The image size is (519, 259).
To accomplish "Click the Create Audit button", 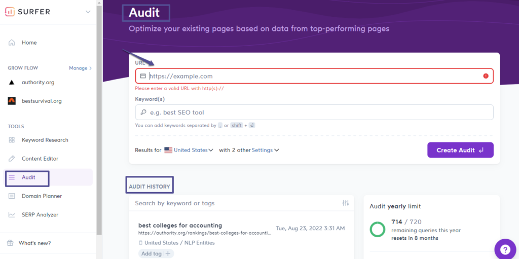I will coord(460,150).
